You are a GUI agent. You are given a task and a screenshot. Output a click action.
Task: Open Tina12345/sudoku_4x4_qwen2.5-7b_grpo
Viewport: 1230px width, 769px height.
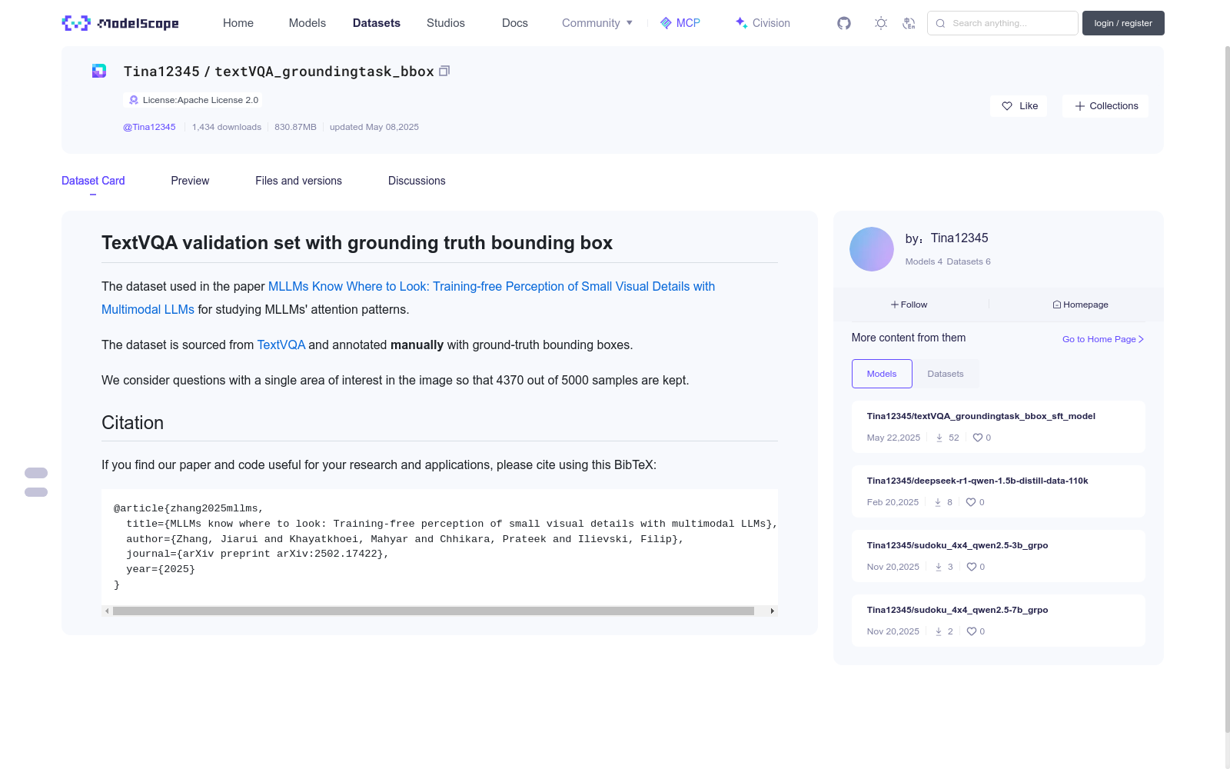point(957,610)
